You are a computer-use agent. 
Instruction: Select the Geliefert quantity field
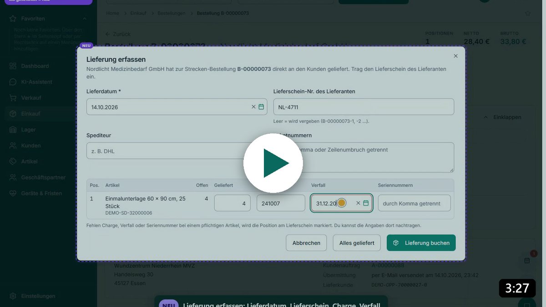[232, 203]
